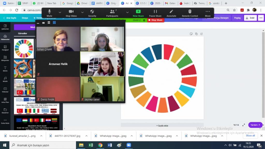Viewport: 265px width, 149px height.
Task: Click the %114 zoom level control
Action: (236, 125)
